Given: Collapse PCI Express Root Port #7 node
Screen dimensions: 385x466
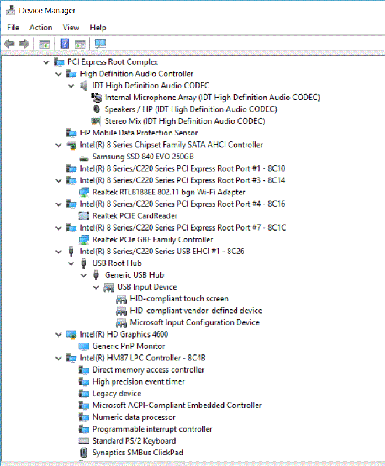Looking at the screenshot, I should [x=59, y=228].
